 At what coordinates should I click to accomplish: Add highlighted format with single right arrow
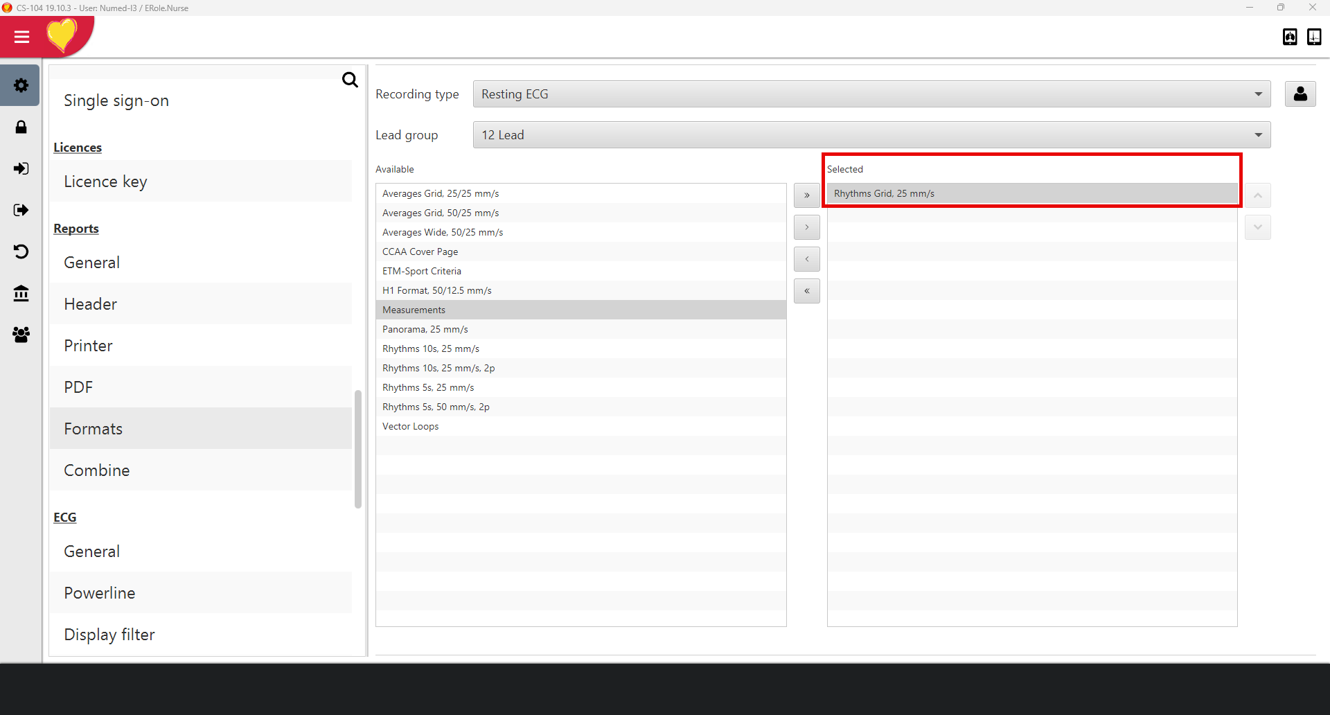point(806,227)
